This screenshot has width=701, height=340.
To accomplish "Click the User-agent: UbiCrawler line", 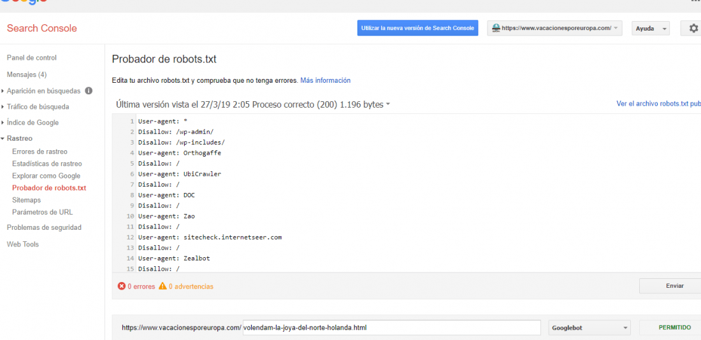I will [180, 174].
